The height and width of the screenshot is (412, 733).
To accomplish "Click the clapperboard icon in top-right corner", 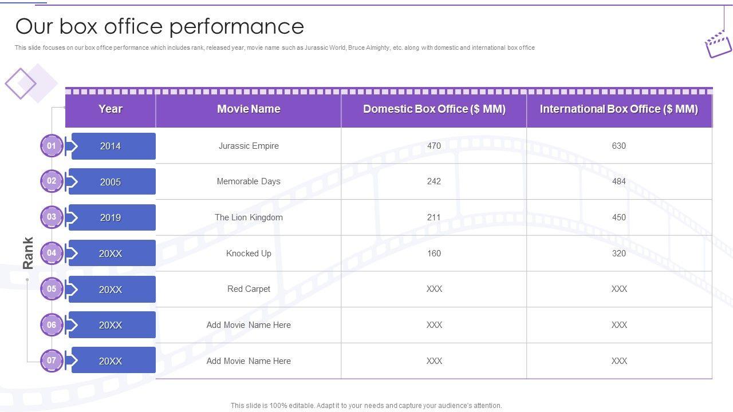I will (718, 43).
